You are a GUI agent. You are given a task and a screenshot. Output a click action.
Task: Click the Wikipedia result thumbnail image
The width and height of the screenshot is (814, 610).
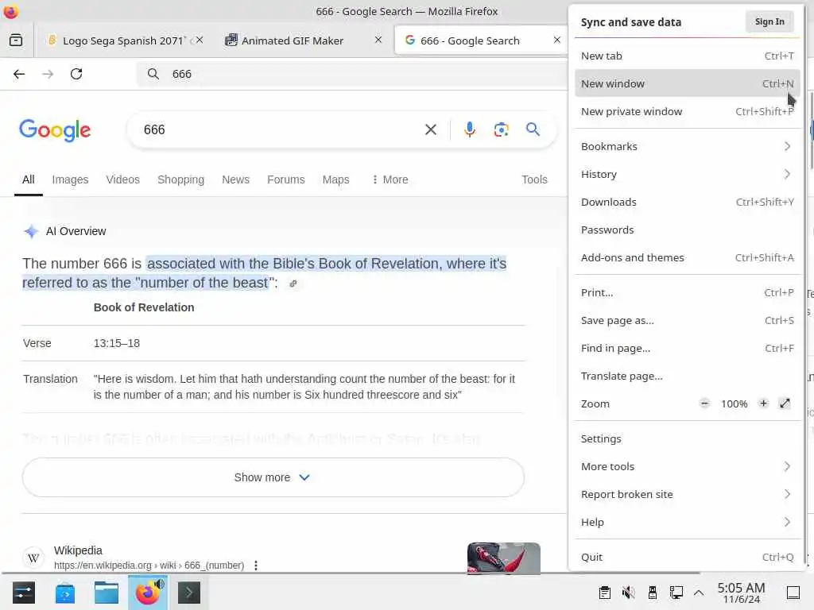tap(503, 558)
